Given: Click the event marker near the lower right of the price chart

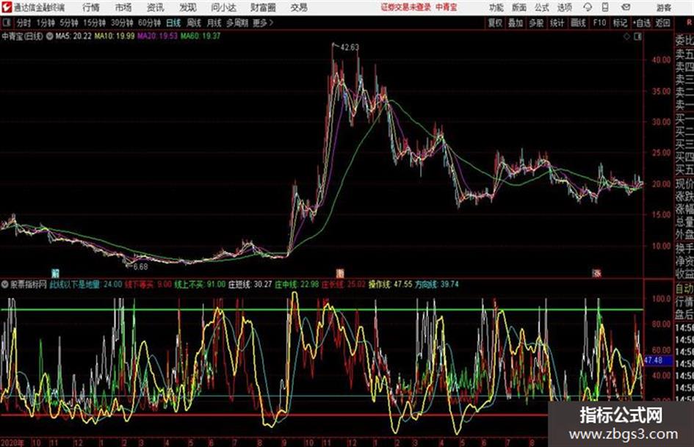Looking at the screenshot, I should pyautogui.click(x=596, y=273).
